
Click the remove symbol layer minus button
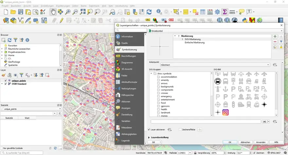[275, 42]
